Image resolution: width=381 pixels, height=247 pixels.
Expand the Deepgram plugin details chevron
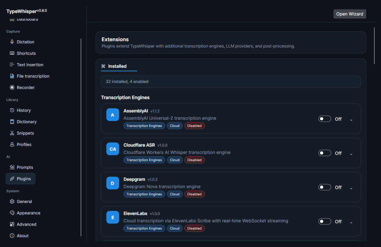pyautogui.click(x=351, y=188)
